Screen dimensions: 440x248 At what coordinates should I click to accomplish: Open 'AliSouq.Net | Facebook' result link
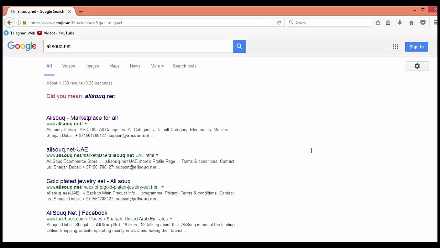(x=77, y=213)
